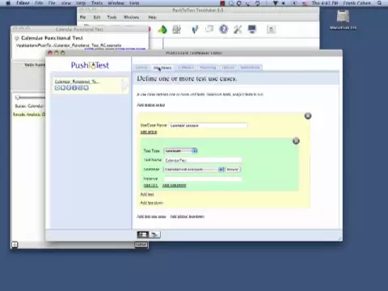Click the icon beside Calendar Functional Test heading

coord(17,38)
